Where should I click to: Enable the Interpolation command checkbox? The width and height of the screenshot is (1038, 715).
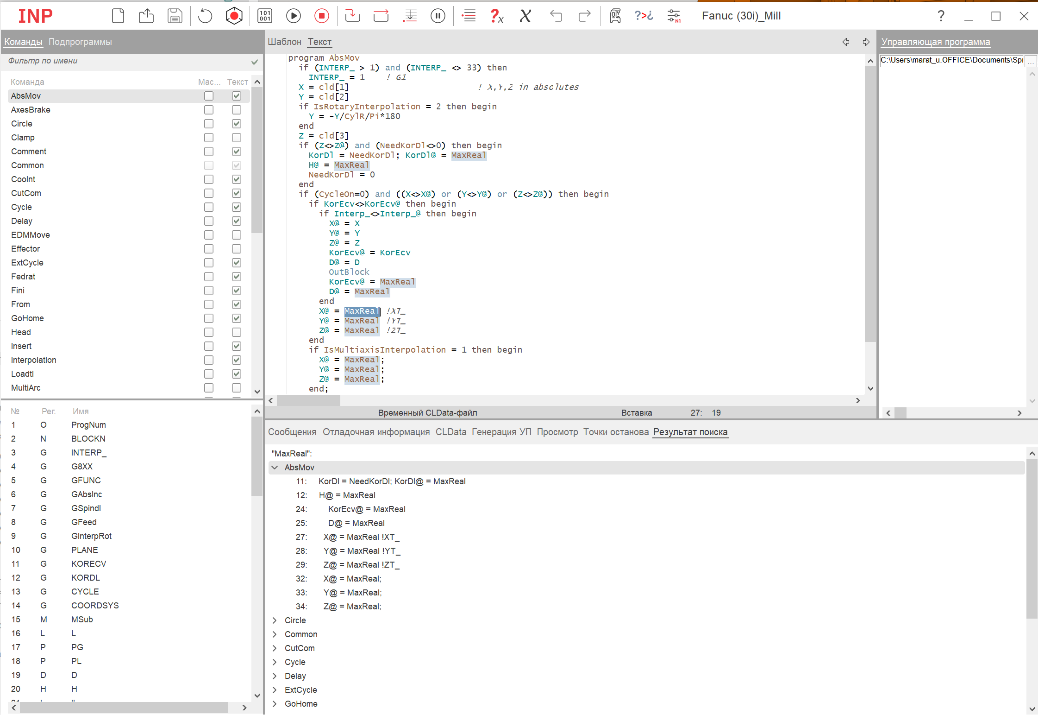click(x=207, y=360)
